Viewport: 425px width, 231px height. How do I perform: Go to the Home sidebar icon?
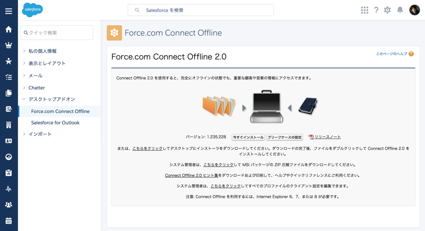[x=9, y=29]
